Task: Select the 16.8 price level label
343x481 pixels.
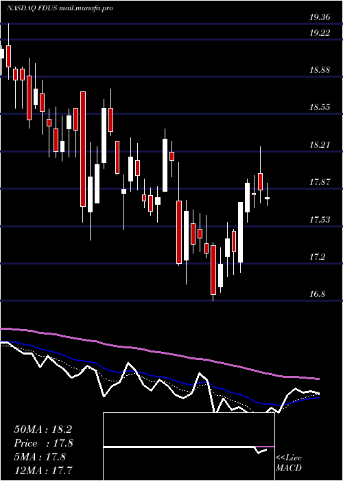Action: 317,295
